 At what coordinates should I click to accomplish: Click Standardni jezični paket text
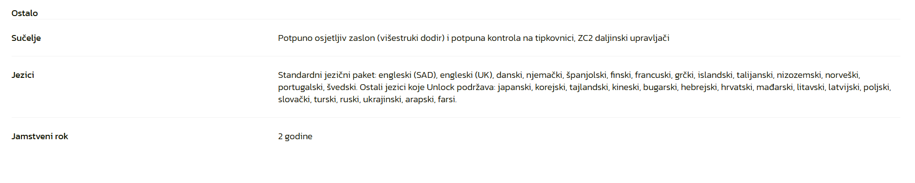pos(327,75)
